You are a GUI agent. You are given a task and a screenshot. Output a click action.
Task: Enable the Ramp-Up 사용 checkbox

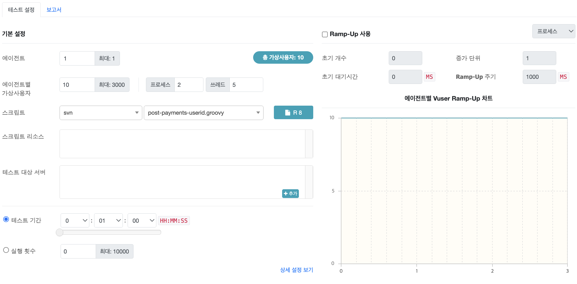click(x=325, y=34)
